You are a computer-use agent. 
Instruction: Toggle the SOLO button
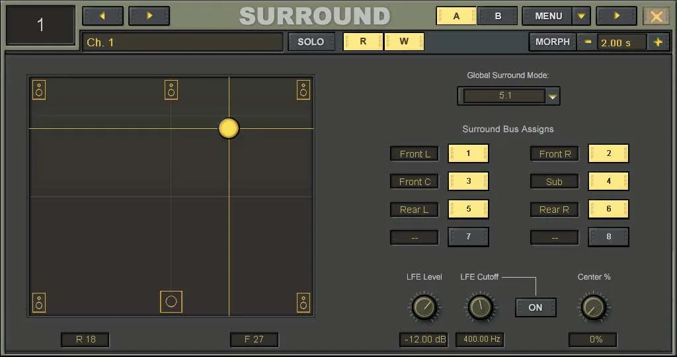click(311, 42)
